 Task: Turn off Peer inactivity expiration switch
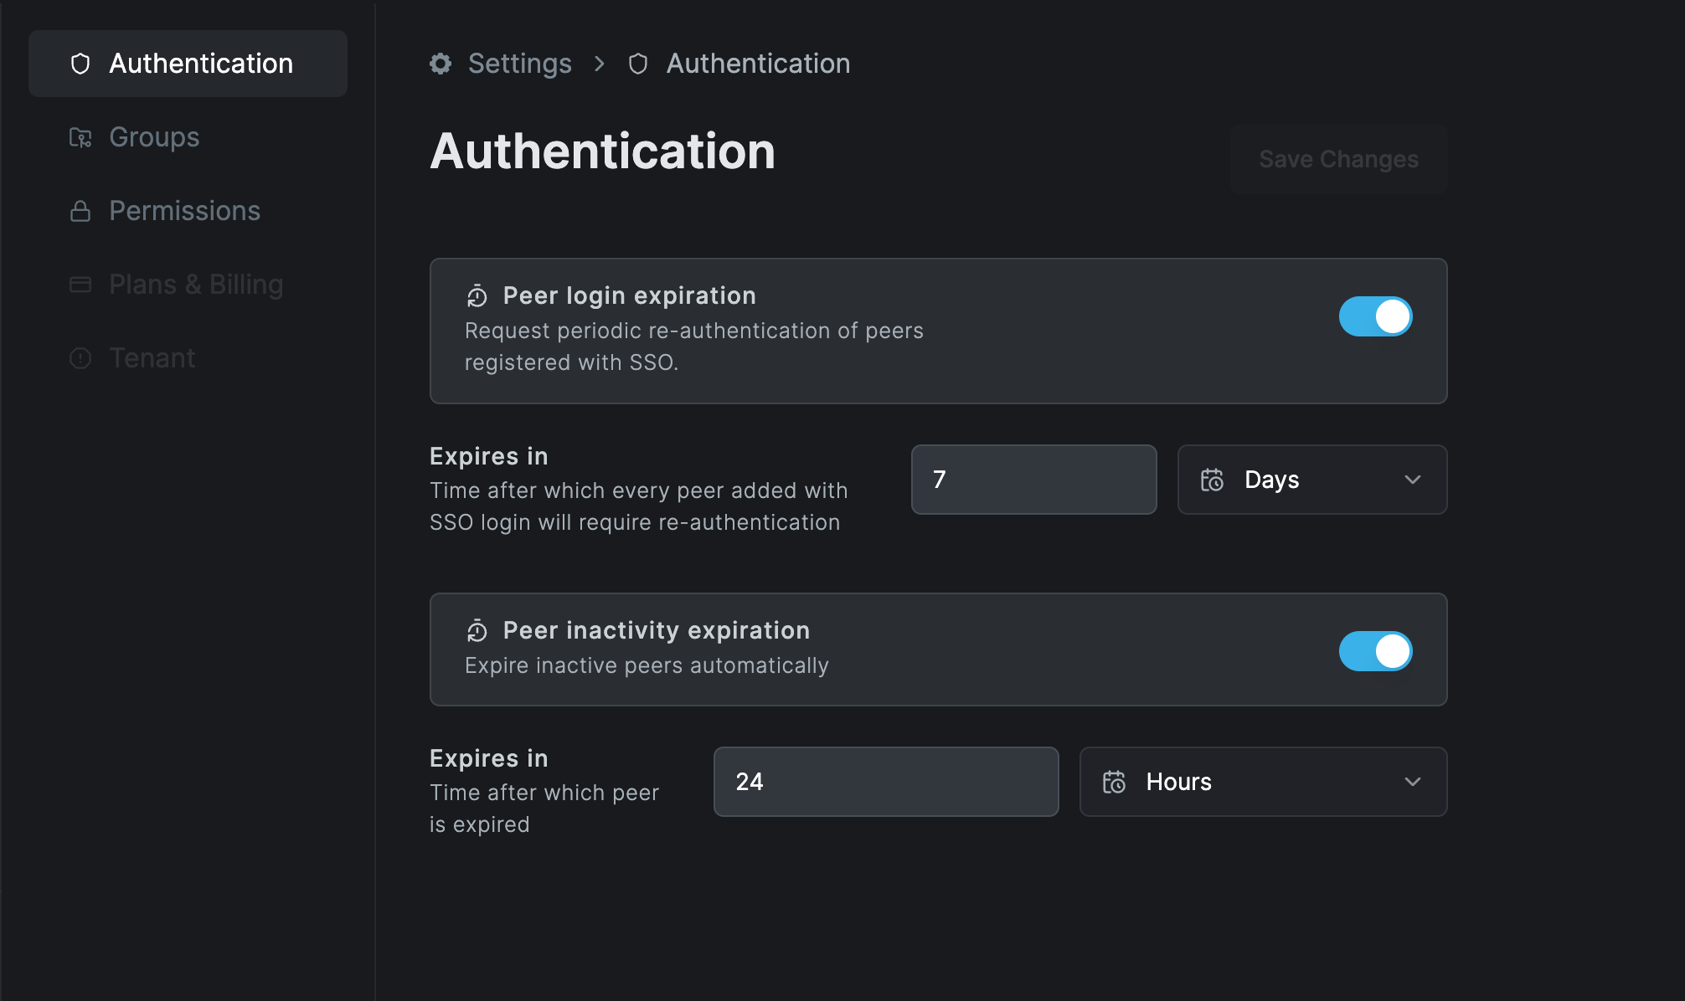click(x=1375, y=651)
